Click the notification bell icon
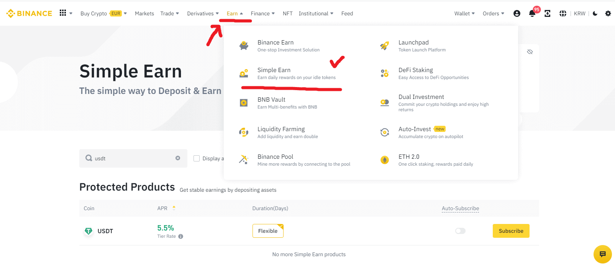This screenshot has height=265, width=615. point(532,14)
